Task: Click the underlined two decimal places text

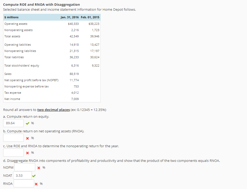Action: point(53,110)
